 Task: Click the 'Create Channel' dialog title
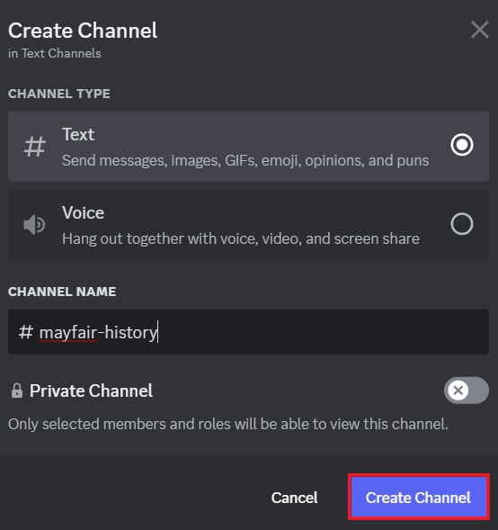pyautogui.click(x=83, y=31)
